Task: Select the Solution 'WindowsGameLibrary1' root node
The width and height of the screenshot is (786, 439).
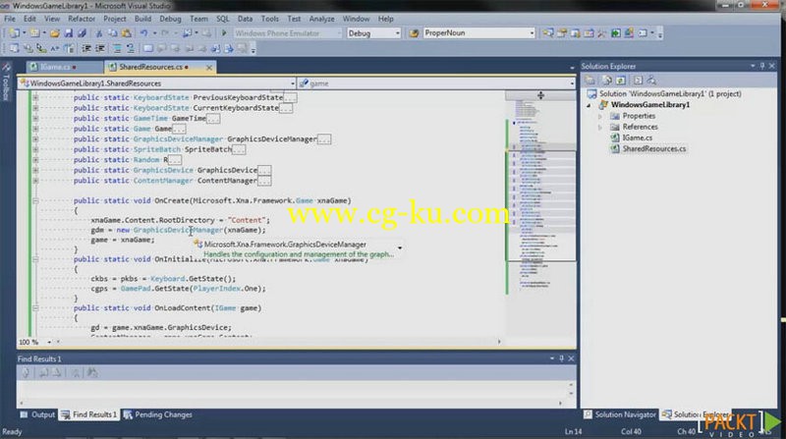Action: [x=664, y=93]
